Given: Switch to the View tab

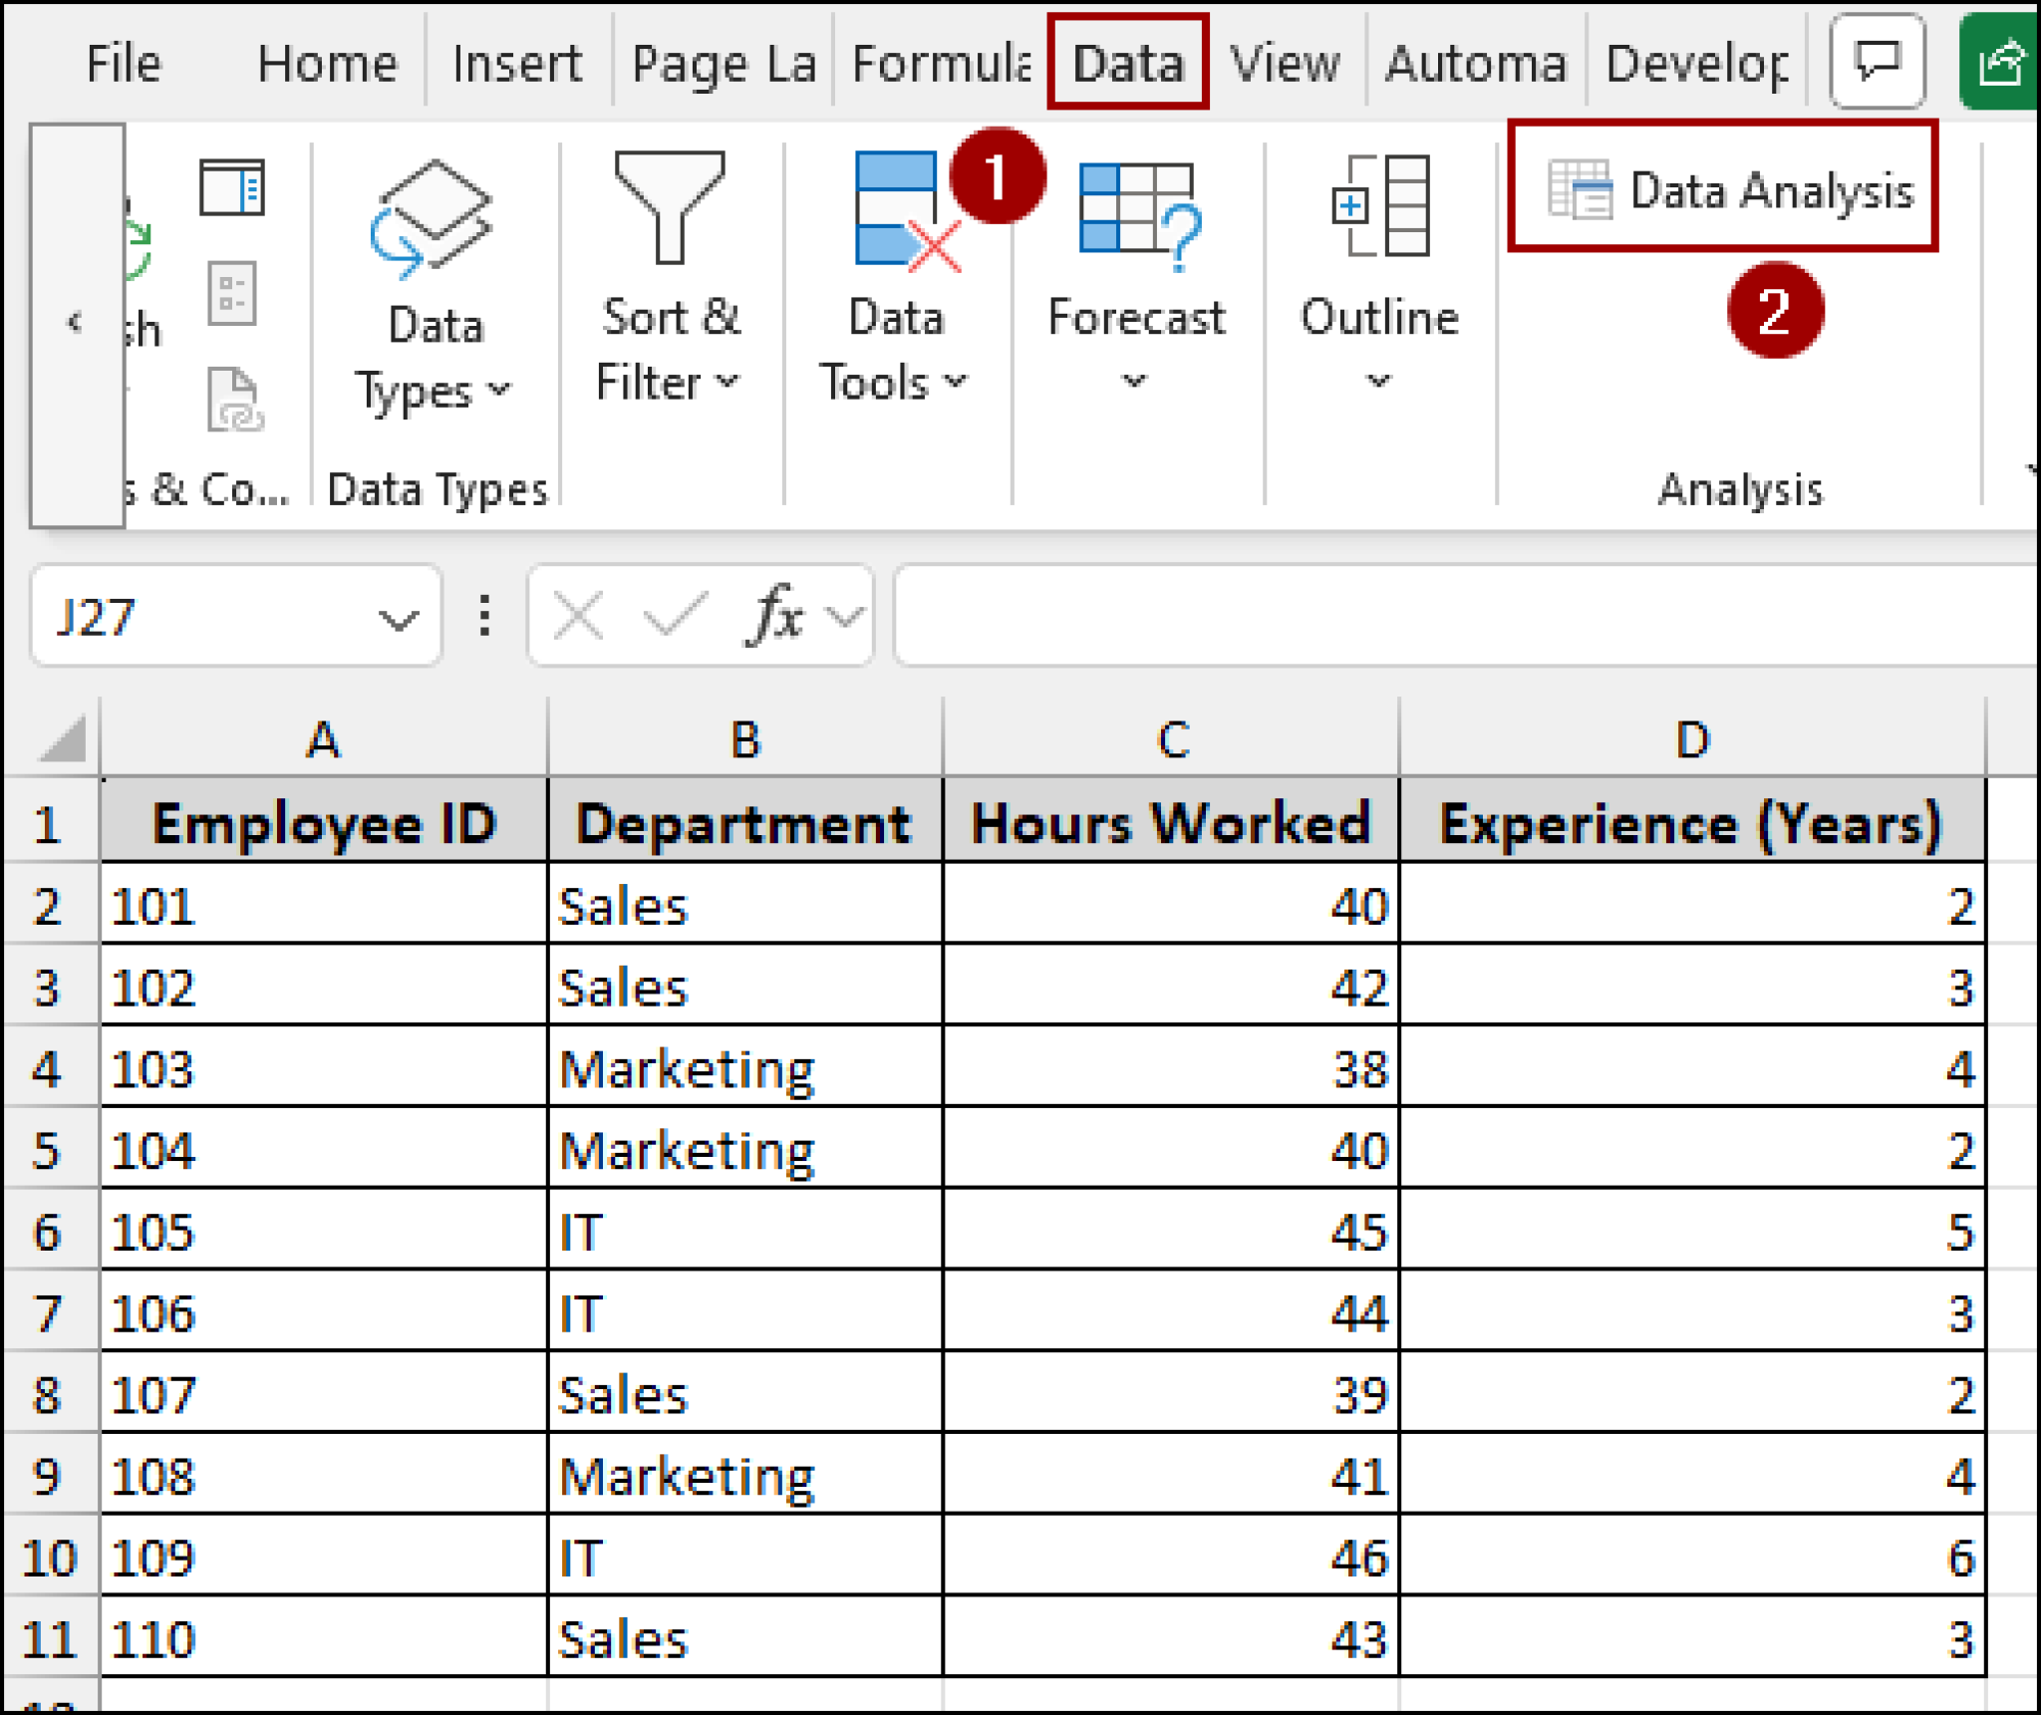Looking at the screenshot, I should [x=1284, y=62].
